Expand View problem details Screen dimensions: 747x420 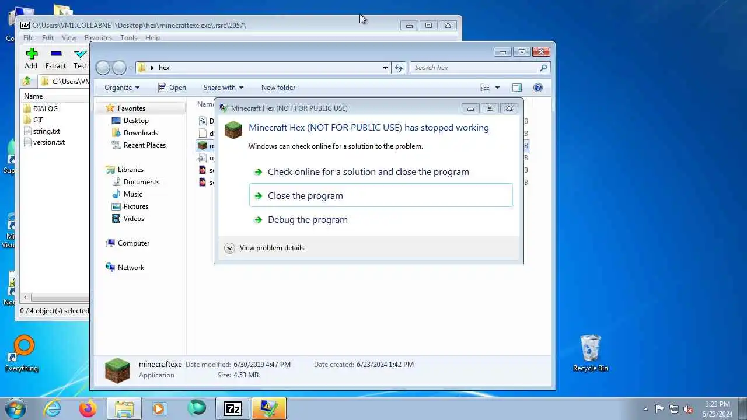pyautogui.click(x=264, y=248)
